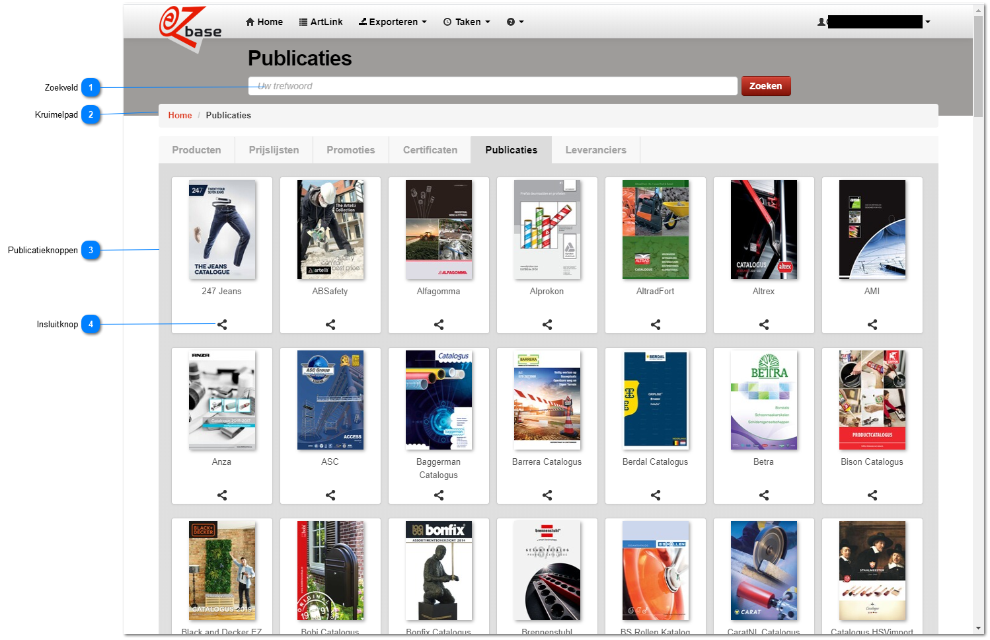Open the 247 Jeans catalogue cover

[222, 229]
